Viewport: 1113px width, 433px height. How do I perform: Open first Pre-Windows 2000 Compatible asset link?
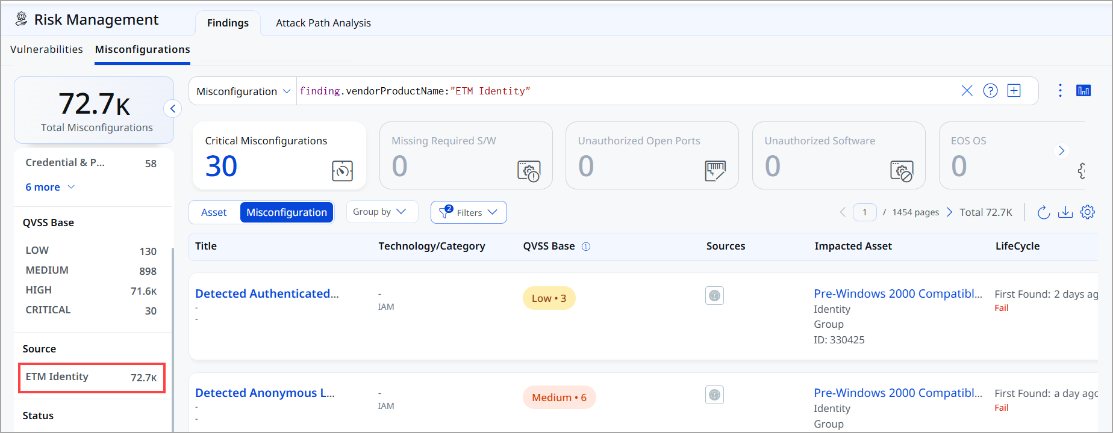tap(897, 293)
